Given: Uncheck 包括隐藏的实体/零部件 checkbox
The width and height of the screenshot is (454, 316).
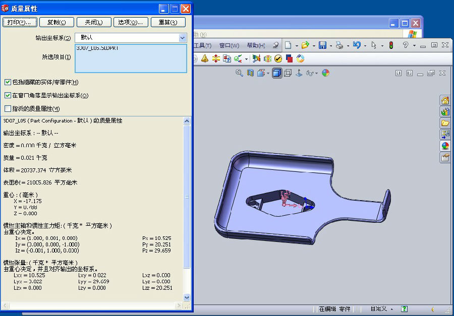Looking at the screenshot, I should click(8, 82).
